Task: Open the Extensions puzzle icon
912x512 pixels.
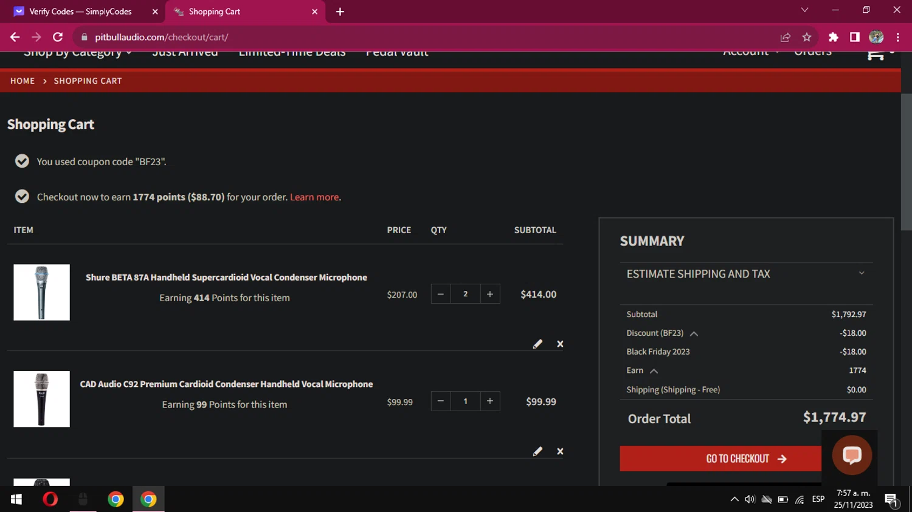Action: pyautogui.click(x=834, y=37)
